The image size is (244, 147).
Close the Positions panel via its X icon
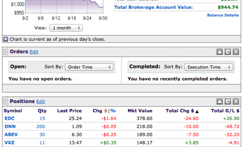[236, 101]
